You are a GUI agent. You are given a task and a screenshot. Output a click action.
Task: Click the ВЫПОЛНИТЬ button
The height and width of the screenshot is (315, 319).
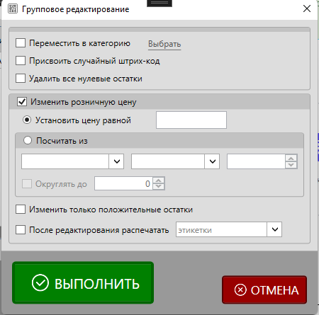coord(83,282)
